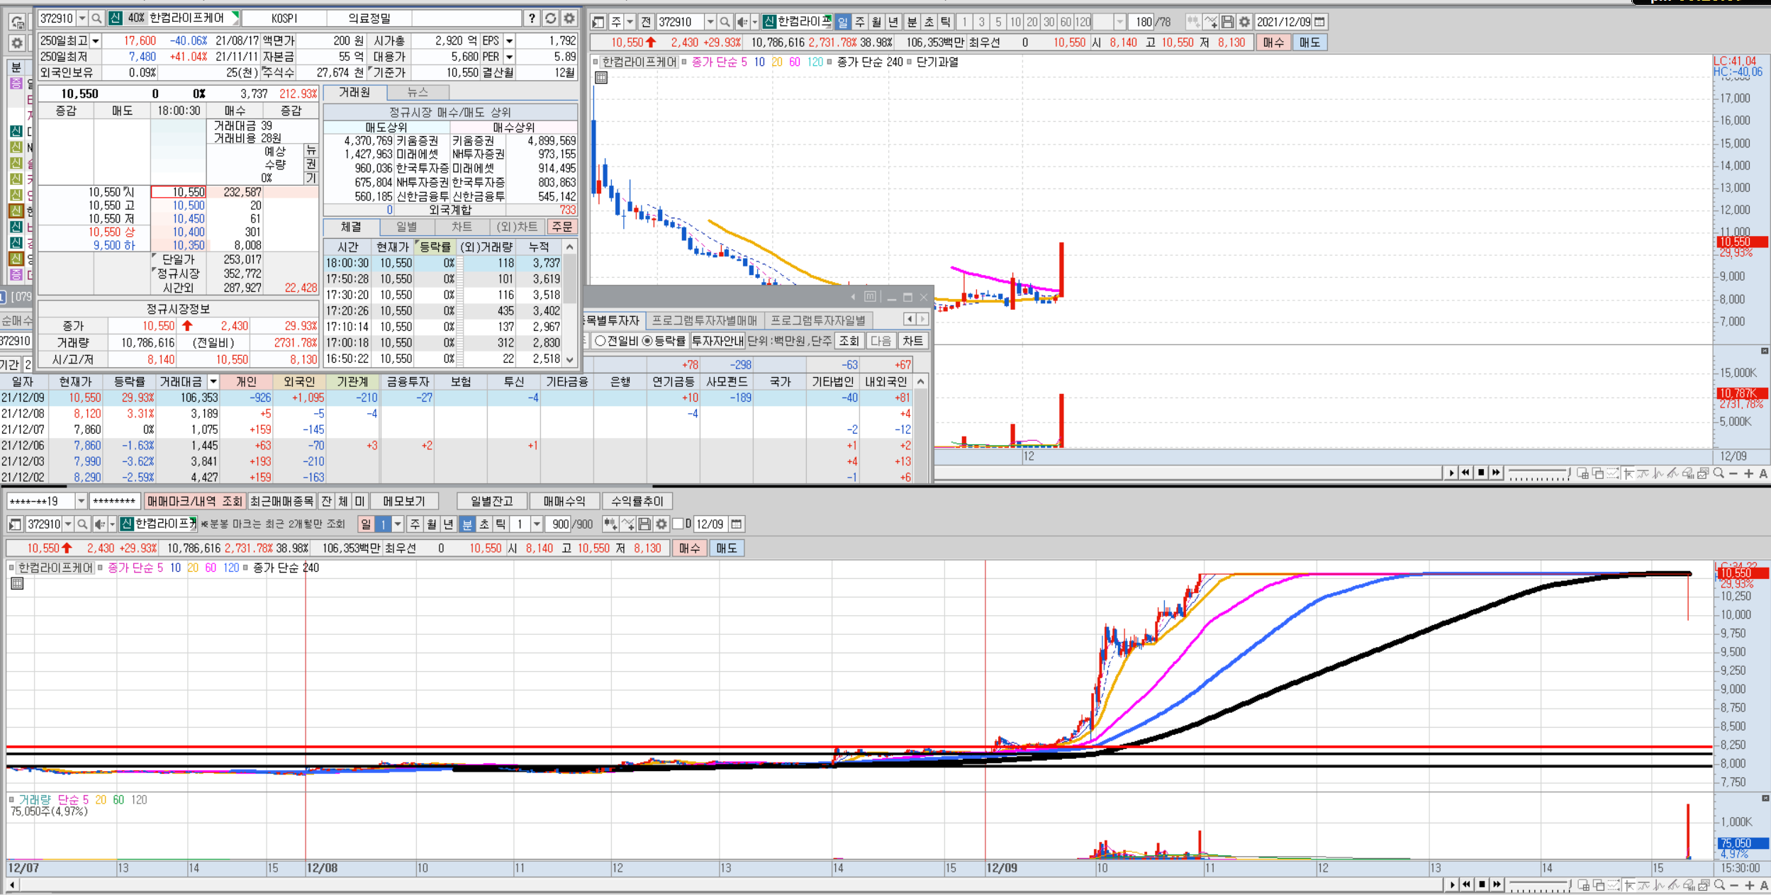Toggle the 월 monthly period button in upper chart

877,22
